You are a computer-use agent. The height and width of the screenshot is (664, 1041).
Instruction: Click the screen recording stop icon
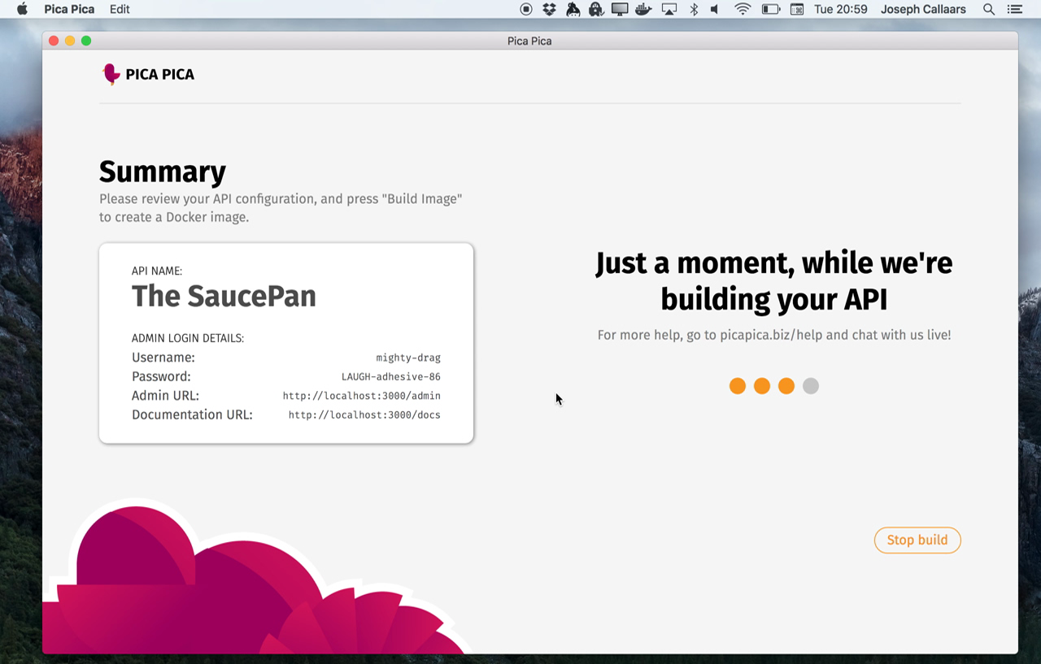click(526, 10)
